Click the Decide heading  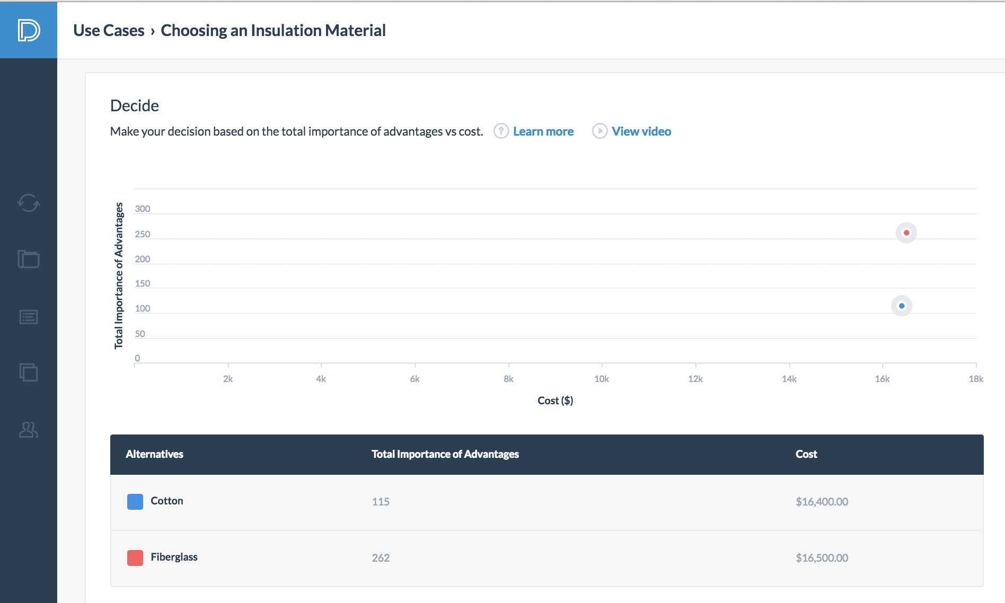tap(135, 105)
